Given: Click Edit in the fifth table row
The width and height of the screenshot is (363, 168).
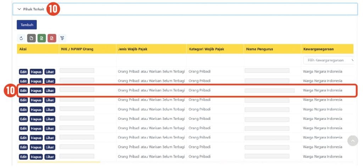Looking at the screenshot, I should tap(23, 110).
